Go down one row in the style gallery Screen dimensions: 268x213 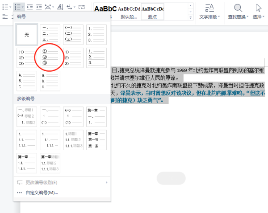coord(191,12)
